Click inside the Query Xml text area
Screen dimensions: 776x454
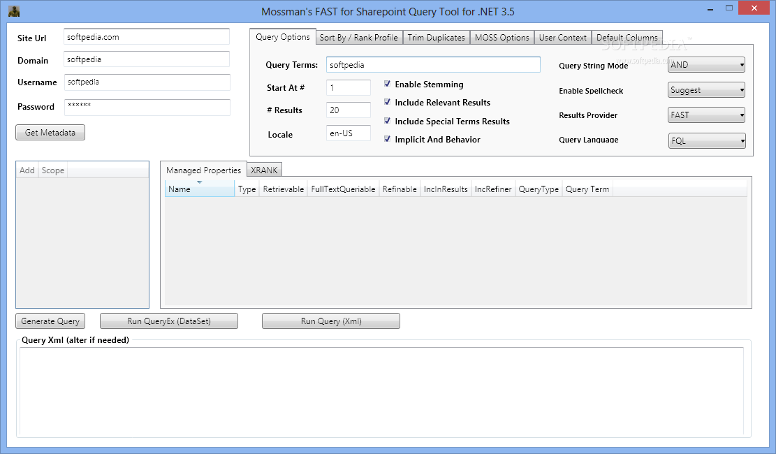[381, 391]
